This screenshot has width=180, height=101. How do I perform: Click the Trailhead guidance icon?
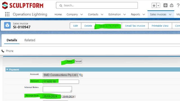[172, 5]
